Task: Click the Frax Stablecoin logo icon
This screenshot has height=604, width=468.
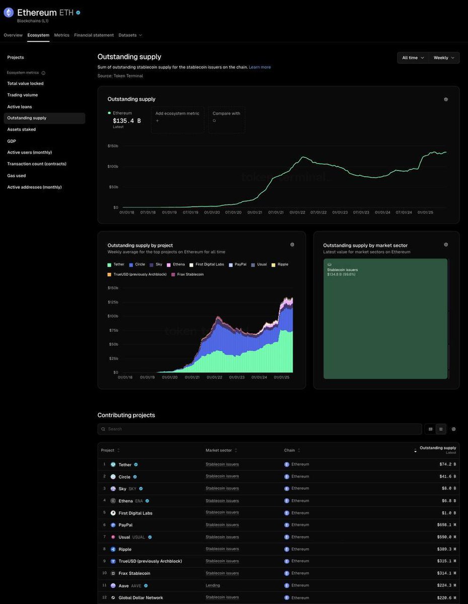Action: pos(113,573)
